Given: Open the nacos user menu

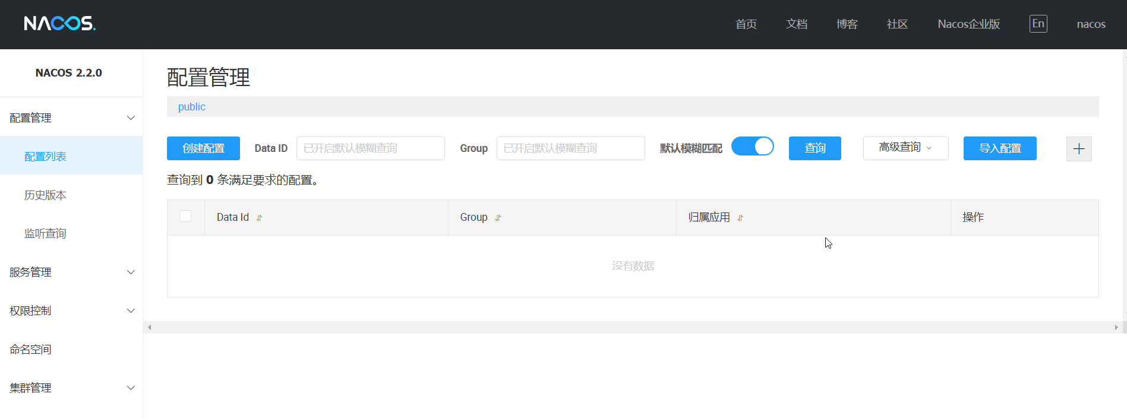Looking at the screenshot, I should tap(1091, 24).
